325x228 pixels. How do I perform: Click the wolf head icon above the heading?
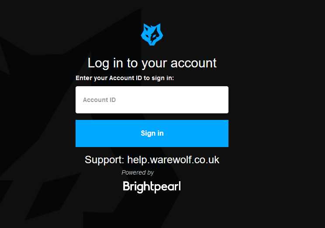click(x=152, y=35)
